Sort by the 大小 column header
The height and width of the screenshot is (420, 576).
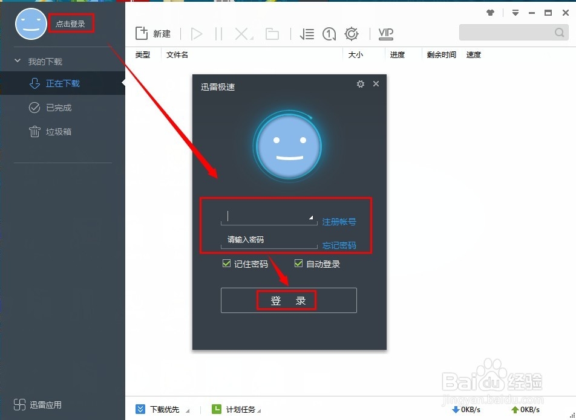[x=356, y=54]
